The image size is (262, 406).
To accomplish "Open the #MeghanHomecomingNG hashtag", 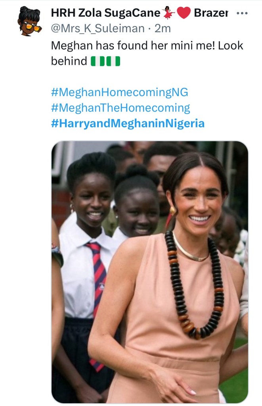I will coord(119,92).
